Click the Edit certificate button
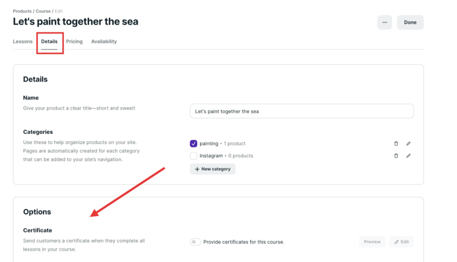Image resolution: width=457 pixels, height=262 pixels. coord(401,241)
